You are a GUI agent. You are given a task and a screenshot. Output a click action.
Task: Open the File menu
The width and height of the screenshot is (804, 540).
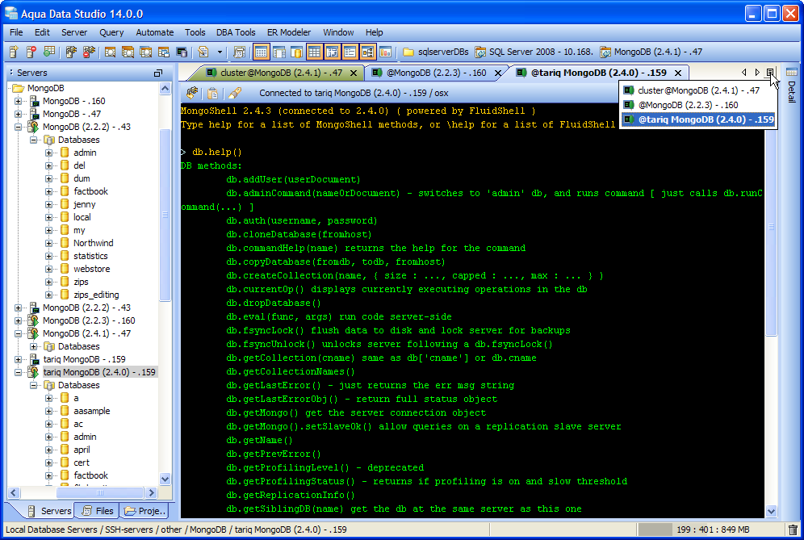[16, 32]
